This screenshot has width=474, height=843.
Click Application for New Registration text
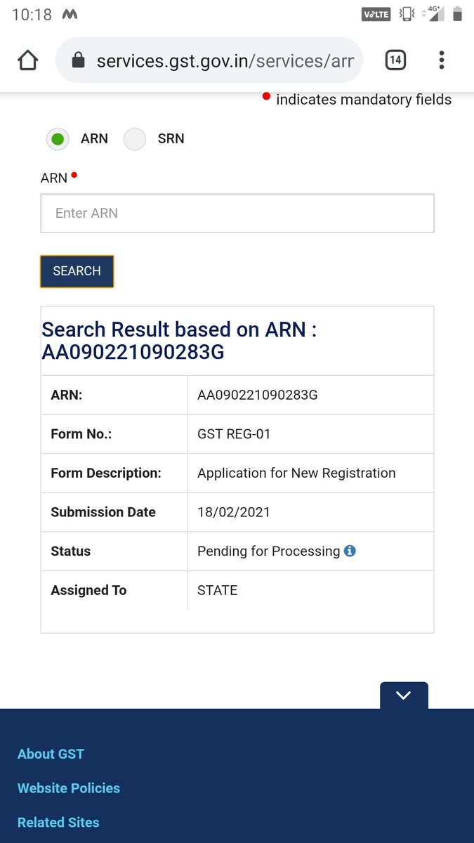click(296, 473)
